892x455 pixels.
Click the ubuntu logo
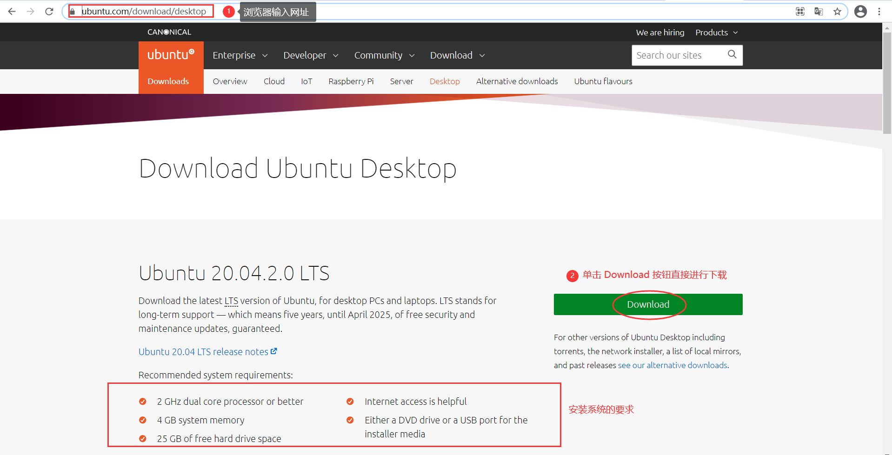[x=171, y=55]
